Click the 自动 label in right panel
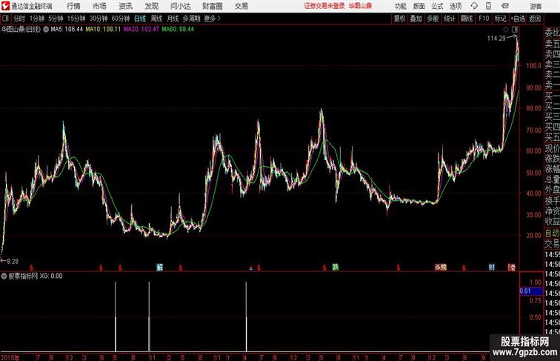560x361 pixels. click(552, 234)
